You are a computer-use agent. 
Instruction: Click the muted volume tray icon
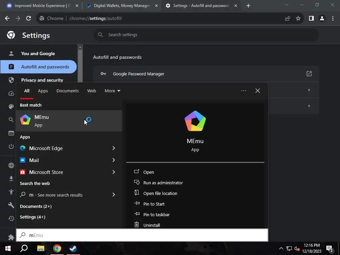(x=297, y=248)
